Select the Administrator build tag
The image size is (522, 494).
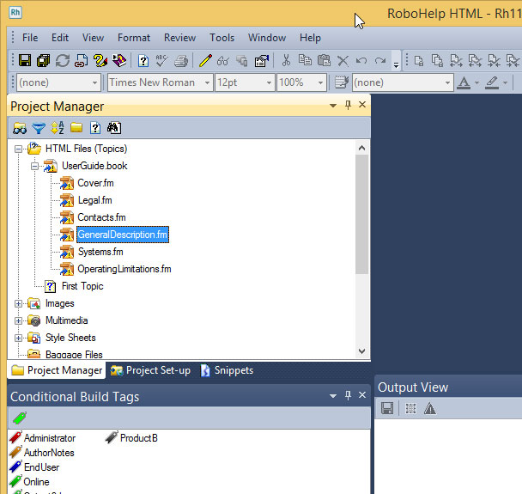click(x=49, y=438)
